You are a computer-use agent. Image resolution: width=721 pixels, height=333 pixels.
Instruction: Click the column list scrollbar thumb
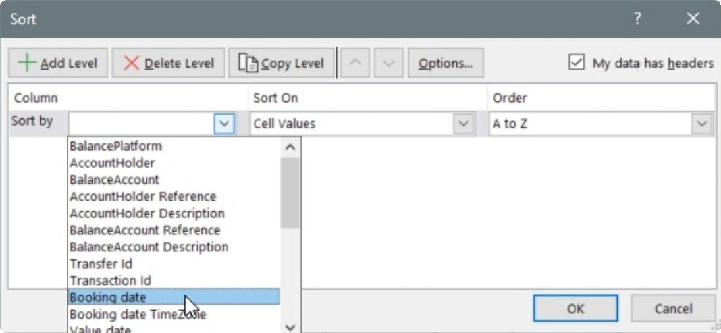tap(290, 191)
